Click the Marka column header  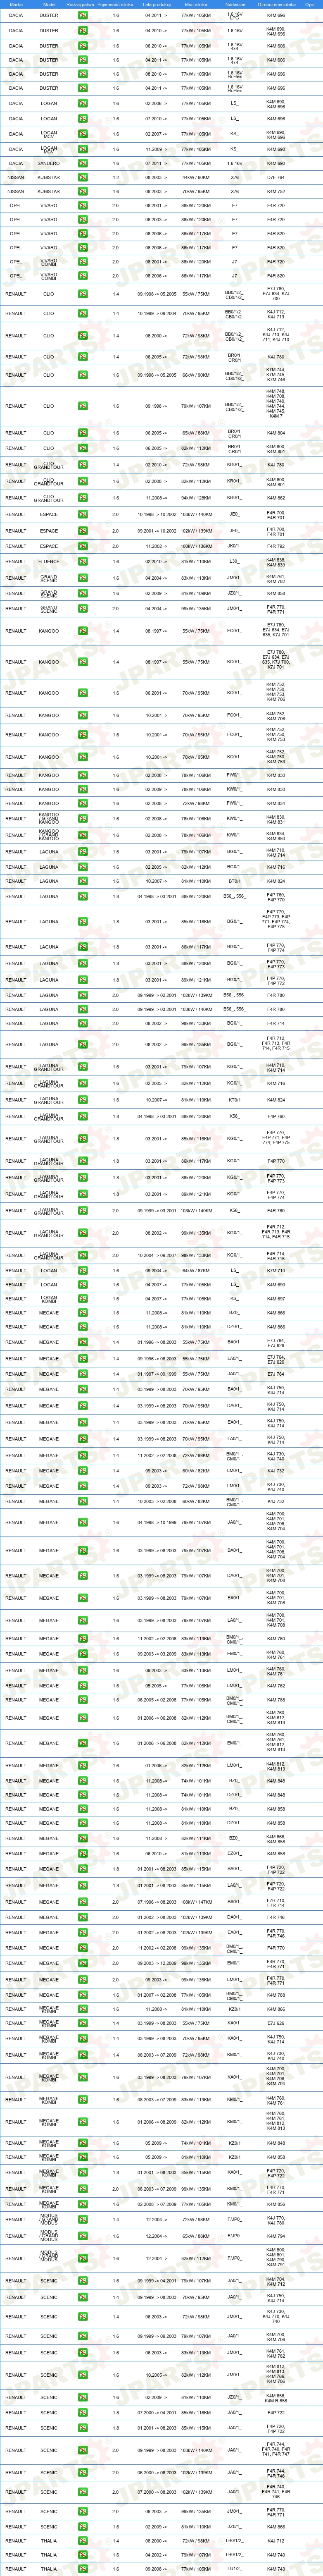pyautogui.click(x=16, y=5)
